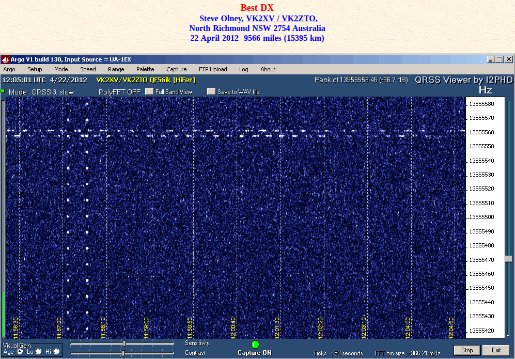Enable the Full Band View checkbox
The height and width of the screenshot is (359, 515).
click(x=149, y=91)
